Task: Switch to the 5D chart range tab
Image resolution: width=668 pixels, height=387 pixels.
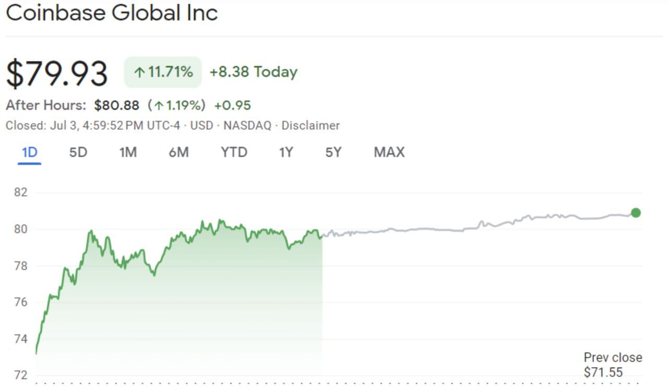Action: coord(78,152)
